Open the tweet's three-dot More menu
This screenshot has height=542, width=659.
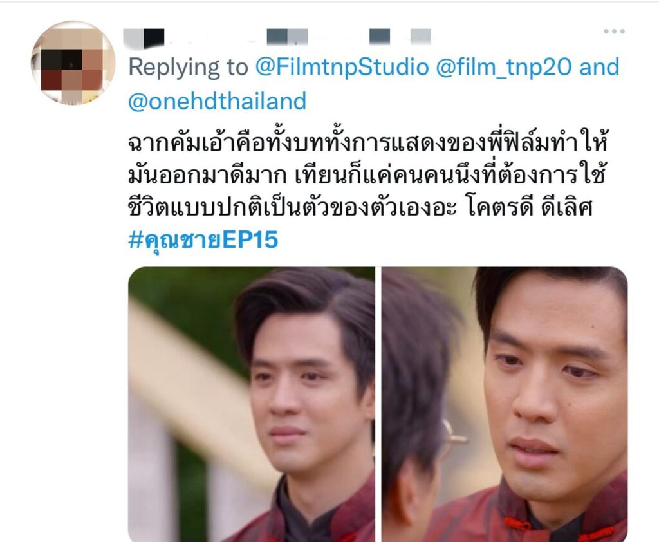[614, 31]
